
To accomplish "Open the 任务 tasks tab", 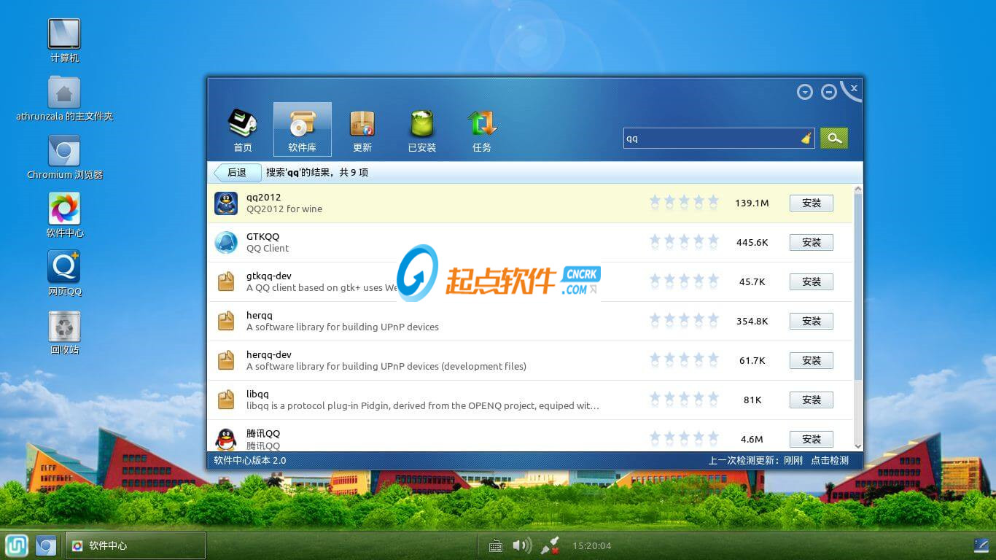I will (x=482, y=131).
